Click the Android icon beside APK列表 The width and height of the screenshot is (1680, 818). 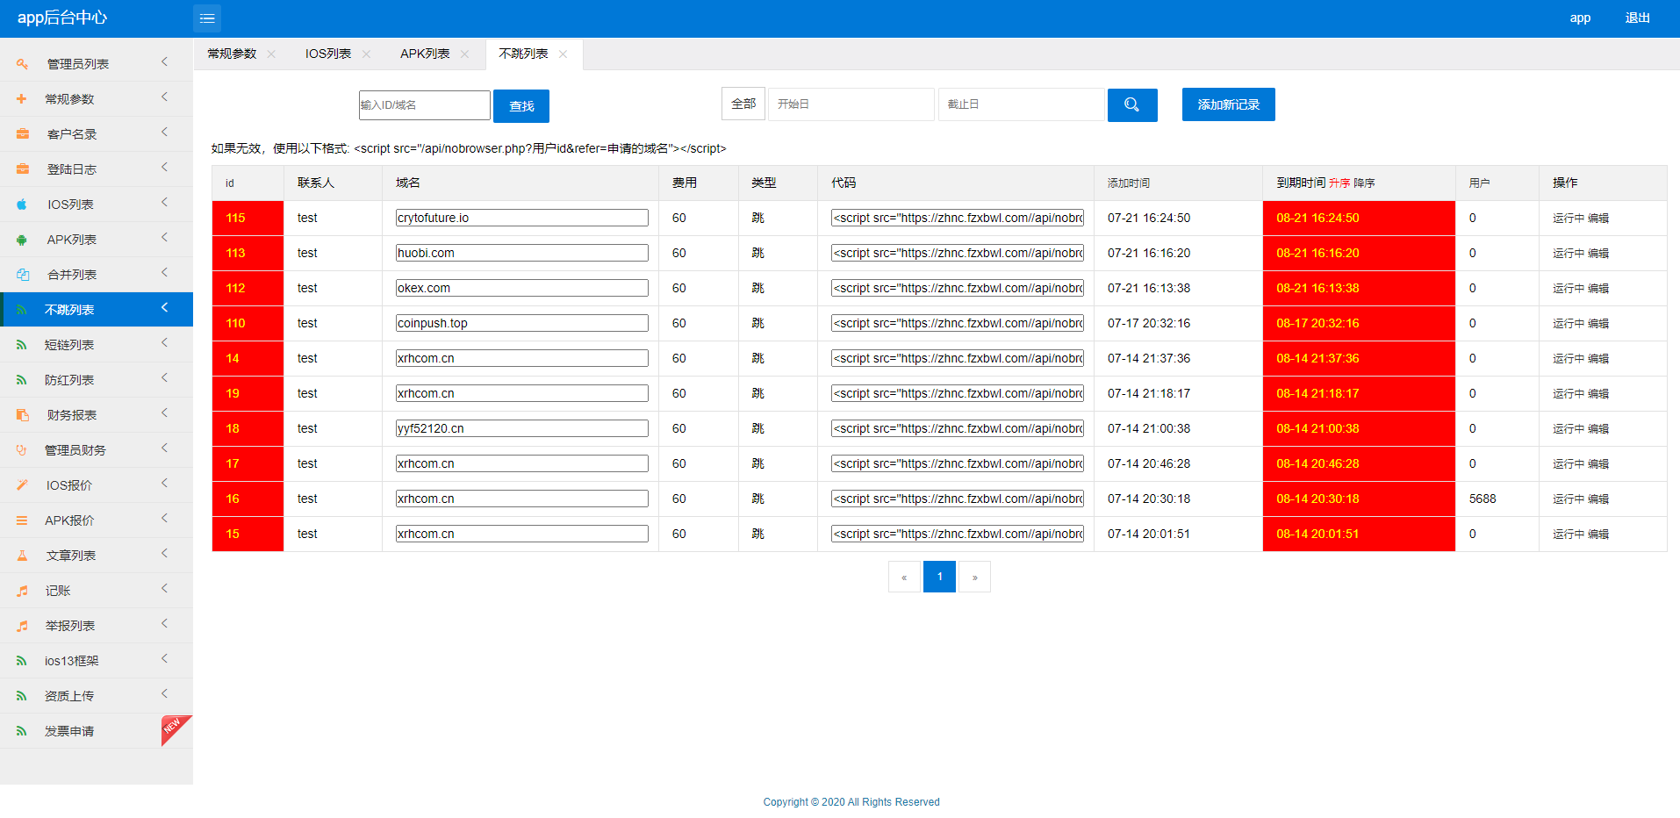[22, 240]
